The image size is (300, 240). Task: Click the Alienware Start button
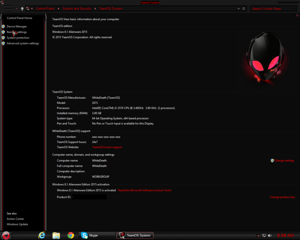pos(6,235)
